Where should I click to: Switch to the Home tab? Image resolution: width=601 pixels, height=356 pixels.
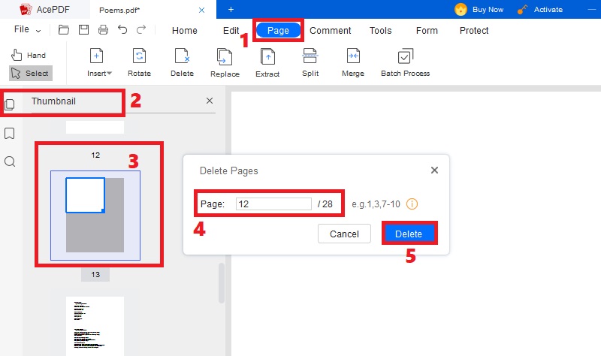(x=184, y=31)
